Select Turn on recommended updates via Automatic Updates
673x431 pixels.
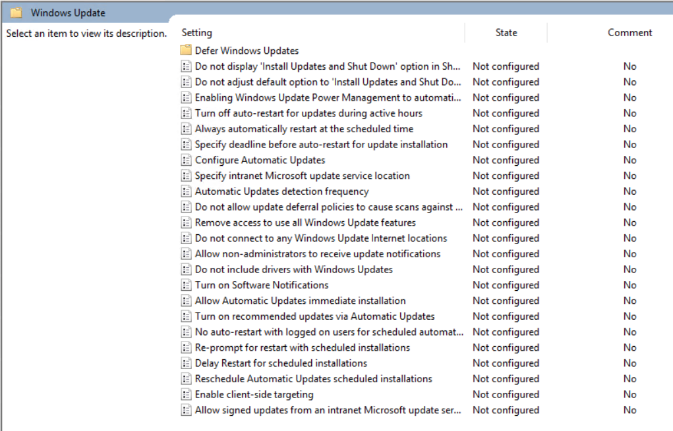(x=315, y=317)
